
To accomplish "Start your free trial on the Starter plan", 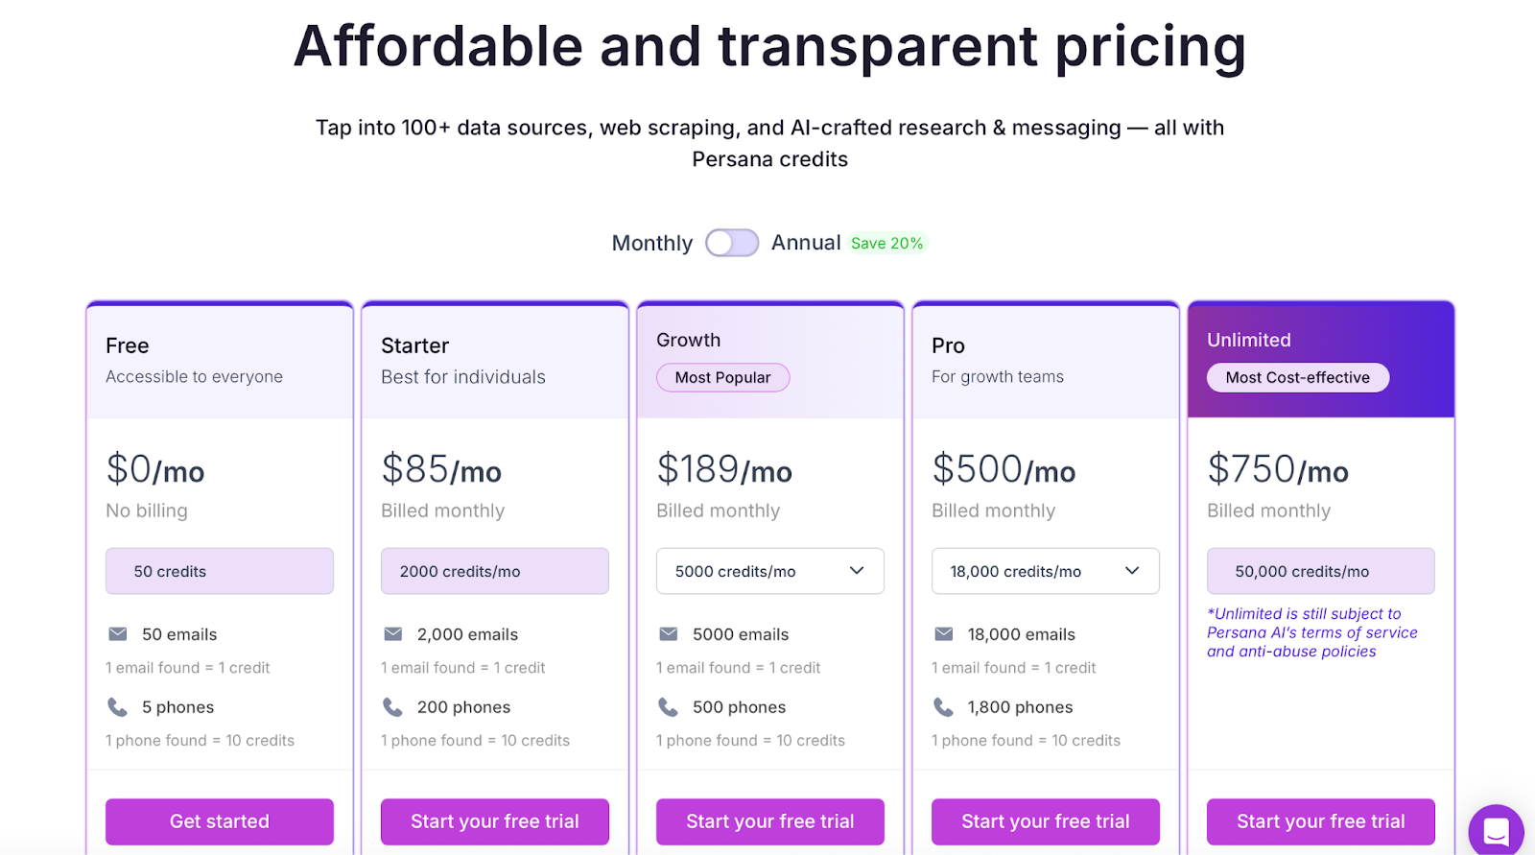I will pyautogui.click(x=494, y=821).
